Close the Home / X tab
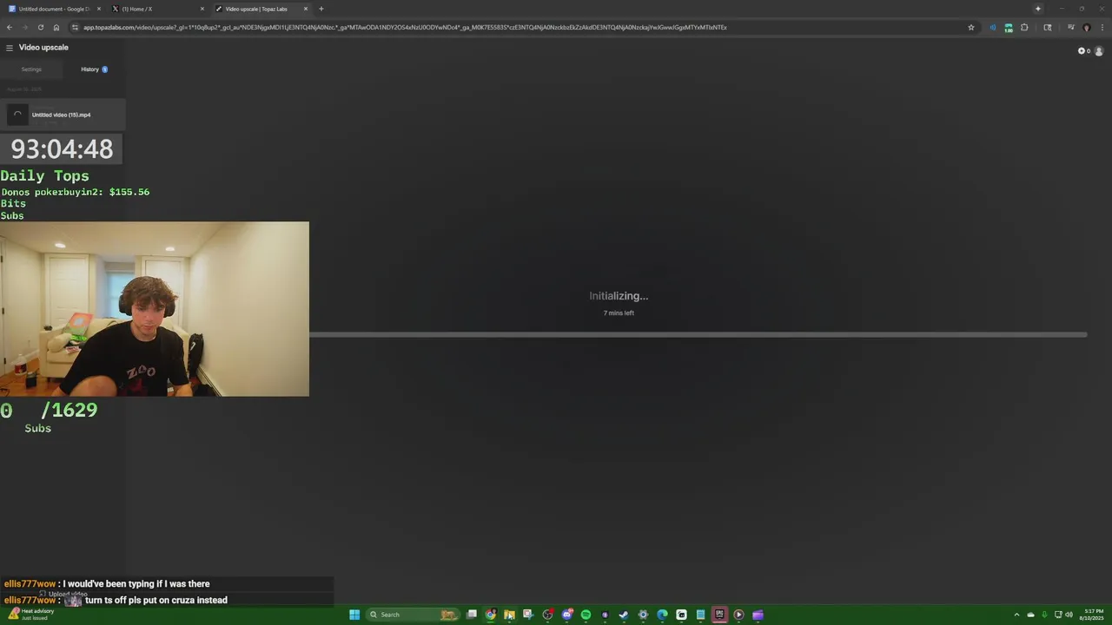The image size is (1112, 625). (202, 9)
